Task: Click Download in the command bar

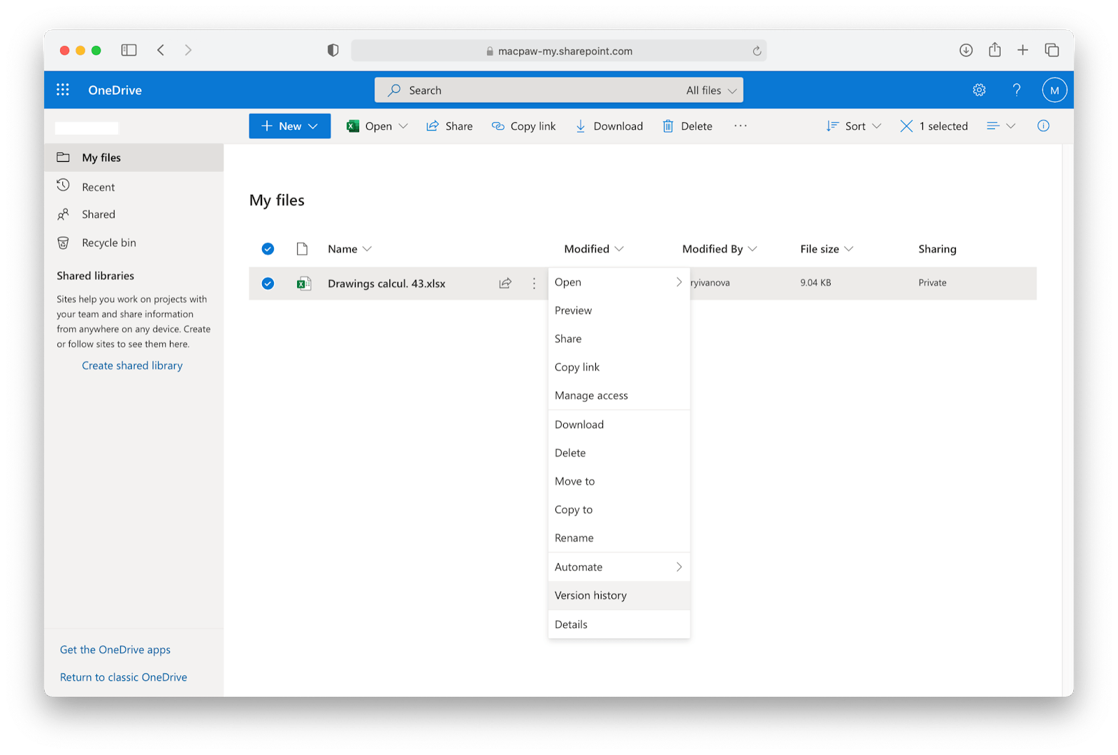Action: pyautogui.click(x=609, y=126)
